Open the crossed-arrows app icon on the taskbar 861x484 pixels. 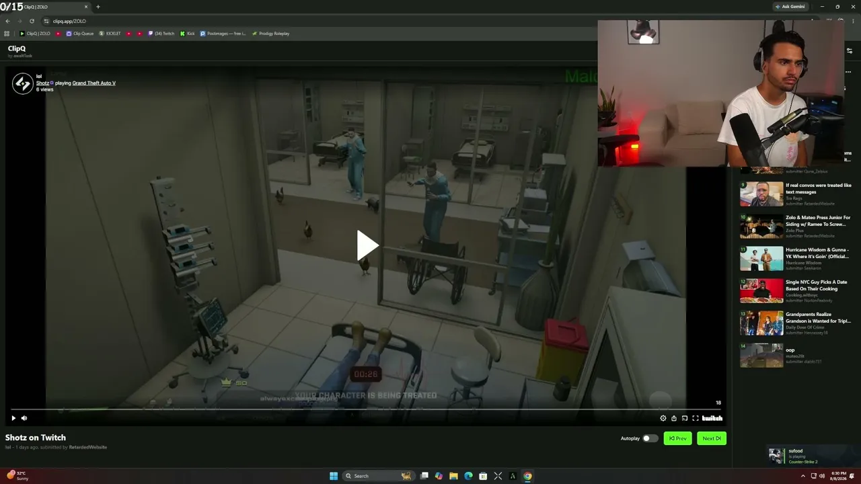click(x=498, y=476)
